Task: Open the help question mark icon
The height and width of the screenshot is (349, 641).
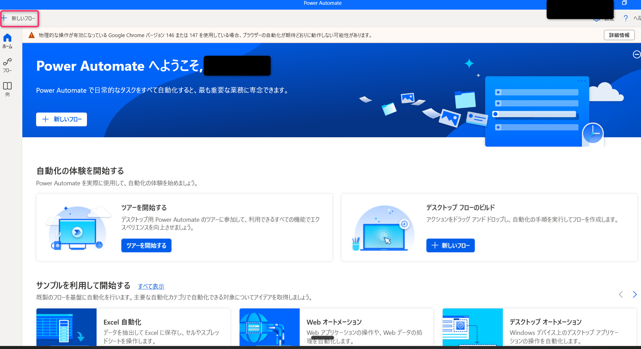Action: coord(626,18)
